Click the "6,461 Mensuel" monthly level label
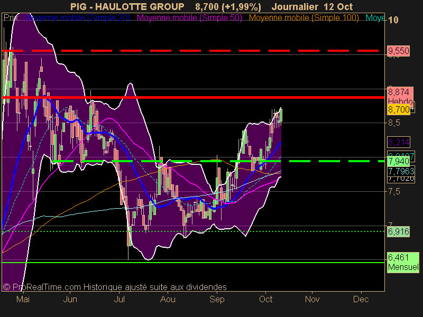Viewport: 423px width, 317px height. point(403,262)
